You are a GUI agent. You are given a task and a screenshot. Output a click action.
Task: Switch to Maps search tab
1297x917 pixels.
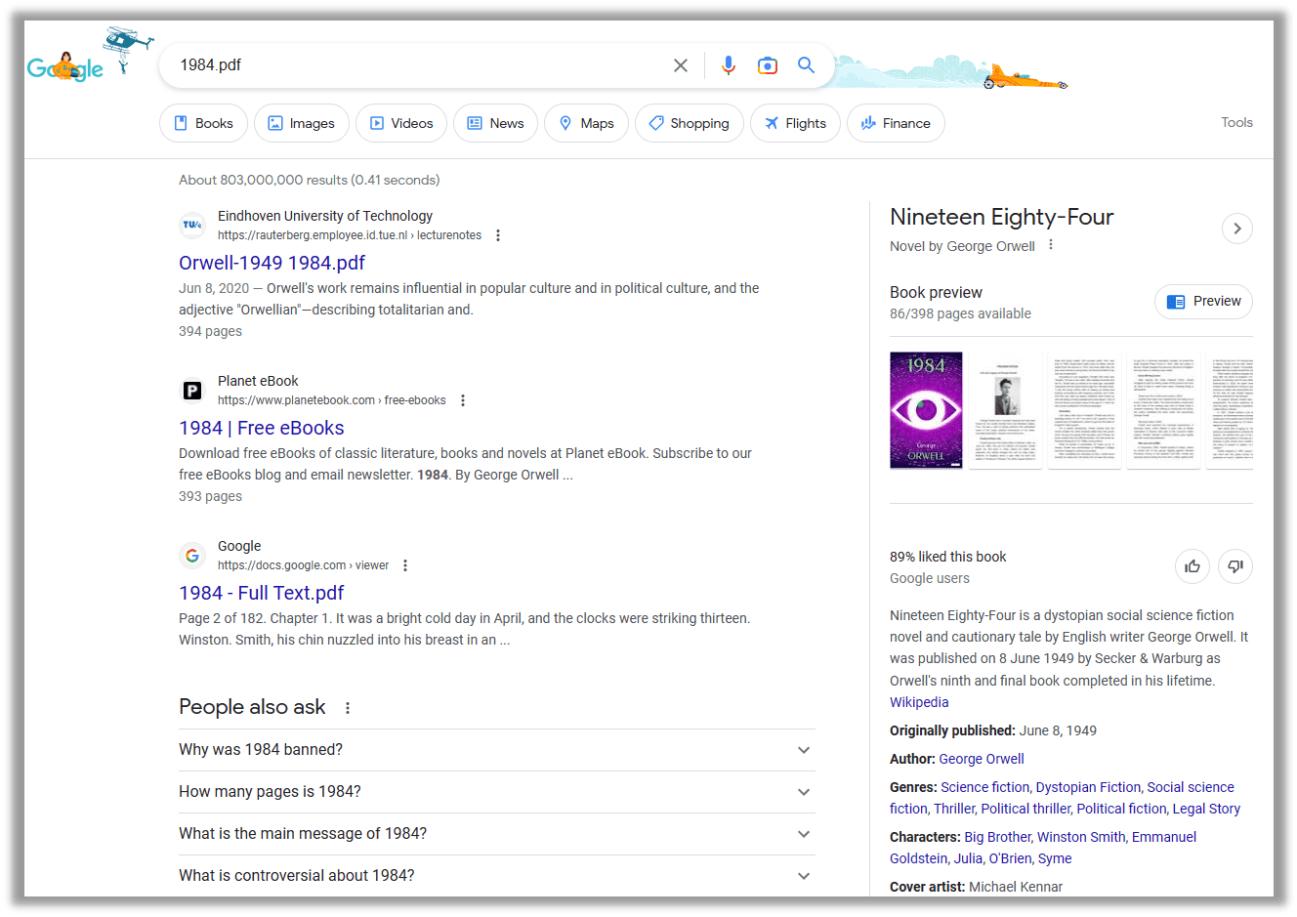coord(586,123)
